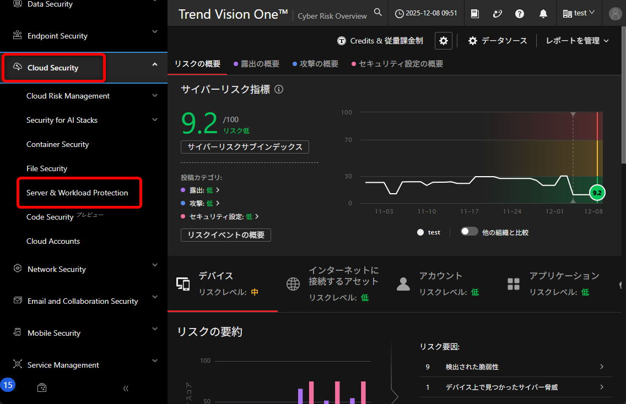Click the user profile avatar icon
The image size is (626, 404).
[x=615, y=14]
